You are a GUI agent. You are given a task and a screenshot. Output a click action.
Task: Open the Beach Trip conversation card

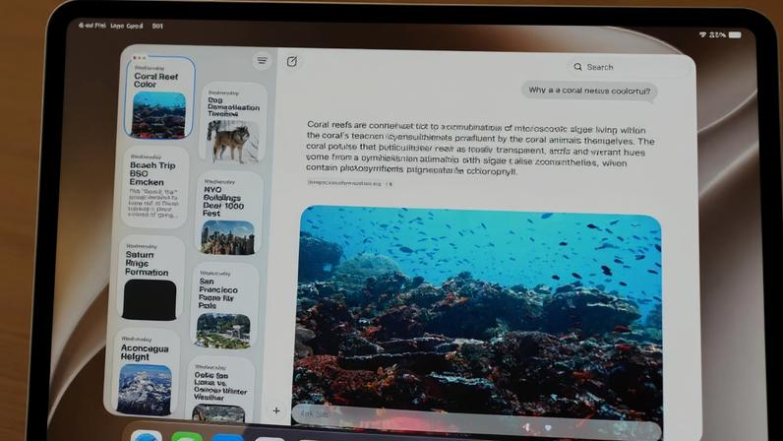(x=155, y=187)
